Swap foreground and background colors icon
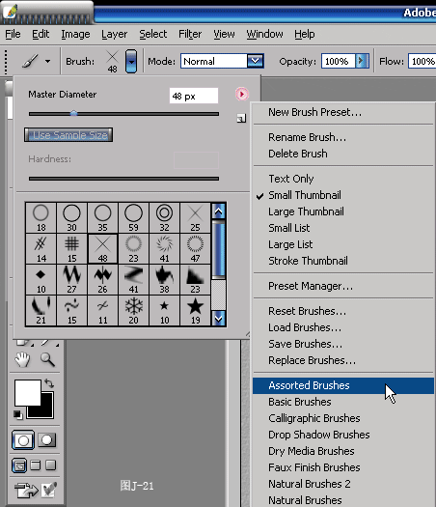This screenshot has width=436, height=507. 49,383
